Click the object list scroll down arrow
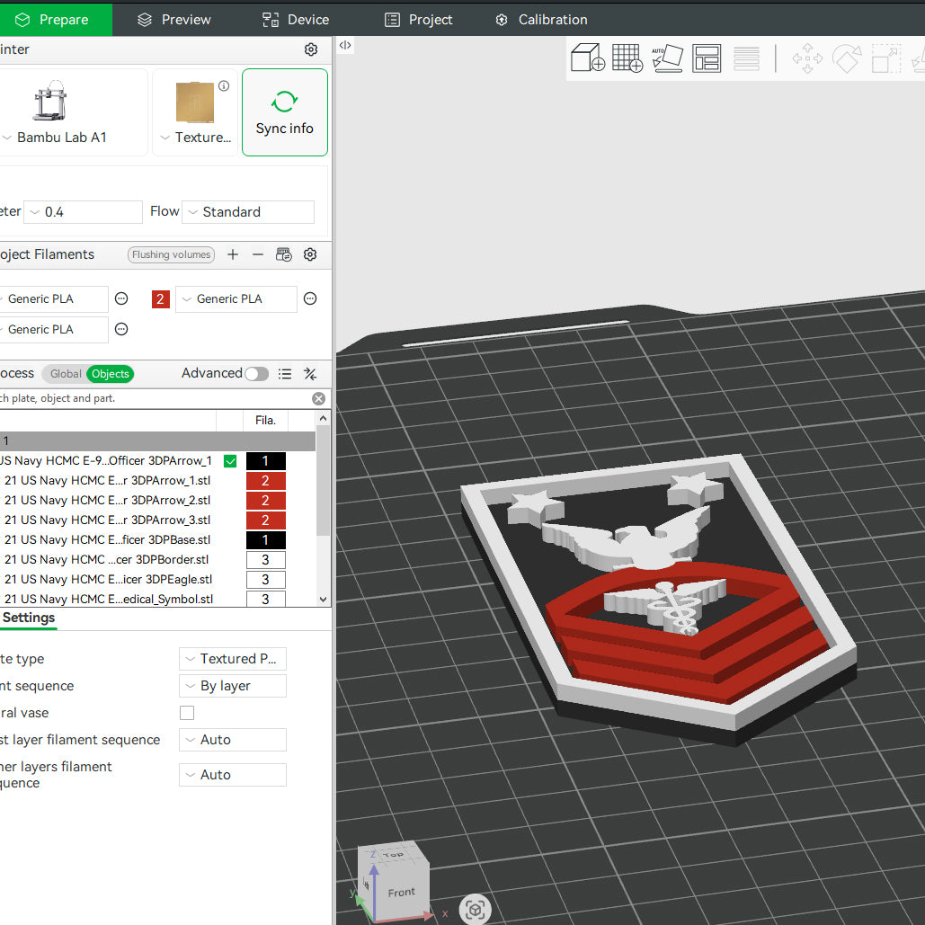The height and width of the screenshot is (925, 925). click(323, 600)
